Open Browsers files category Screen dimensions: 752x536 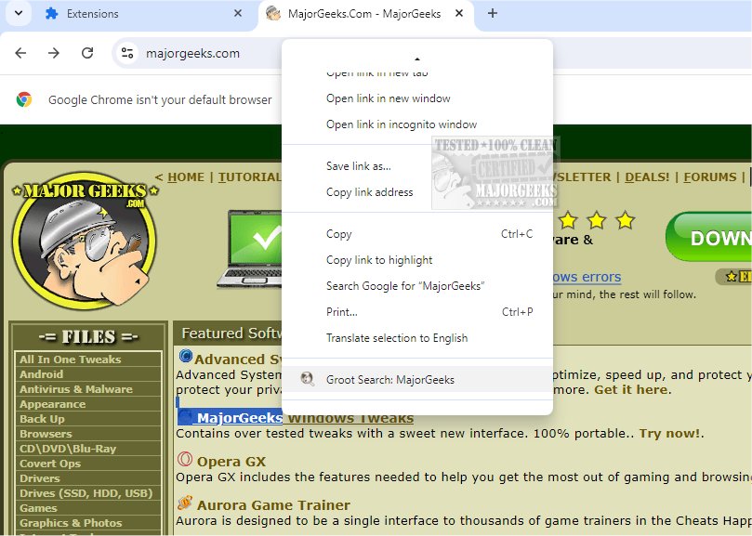click(x=46, y=434)
